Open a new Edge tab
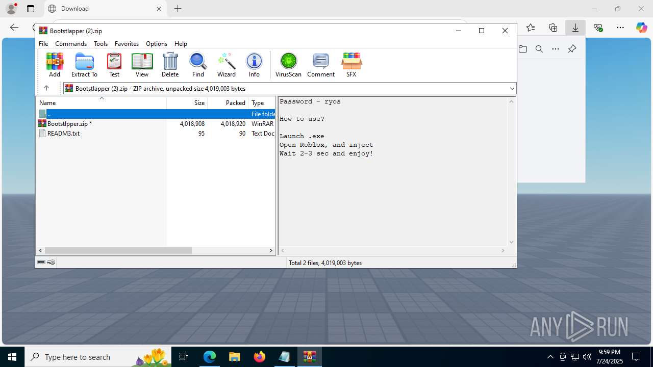653x367 pixels. click(x=178, y=9)
